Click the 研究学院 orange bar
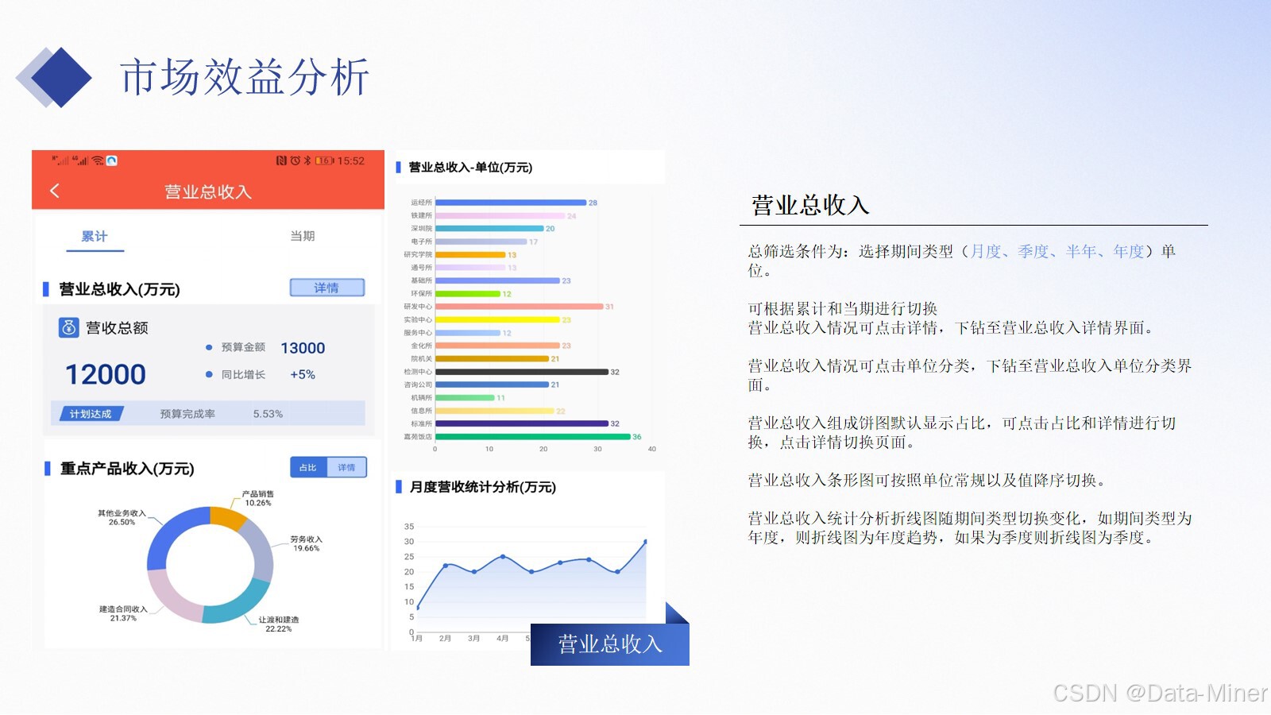Screen dimensions: 1271x715 click(x=470, y=254)
